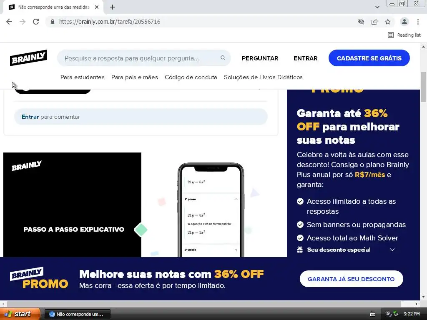This screenshot has width=427, height=320.
Task: Collapse the 1º passo section in phone image
Action: click(x=236, y=199)
